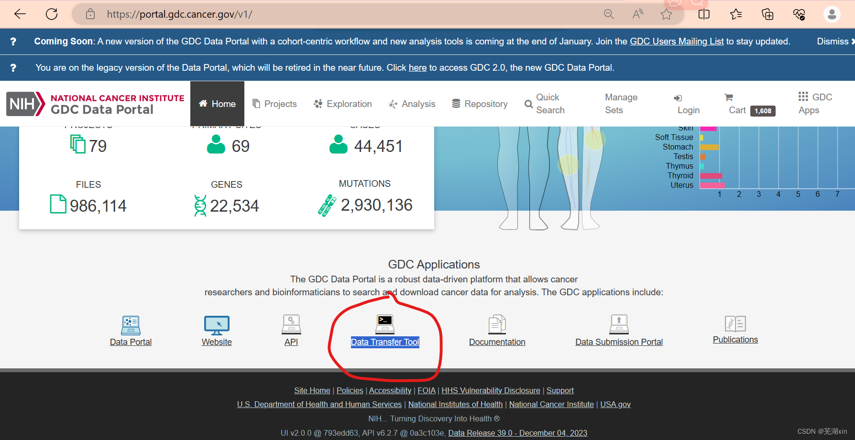Click here to access GDC 2.0
The width and height of the screenshot is (855, 440).
click(x=417, y=67)
